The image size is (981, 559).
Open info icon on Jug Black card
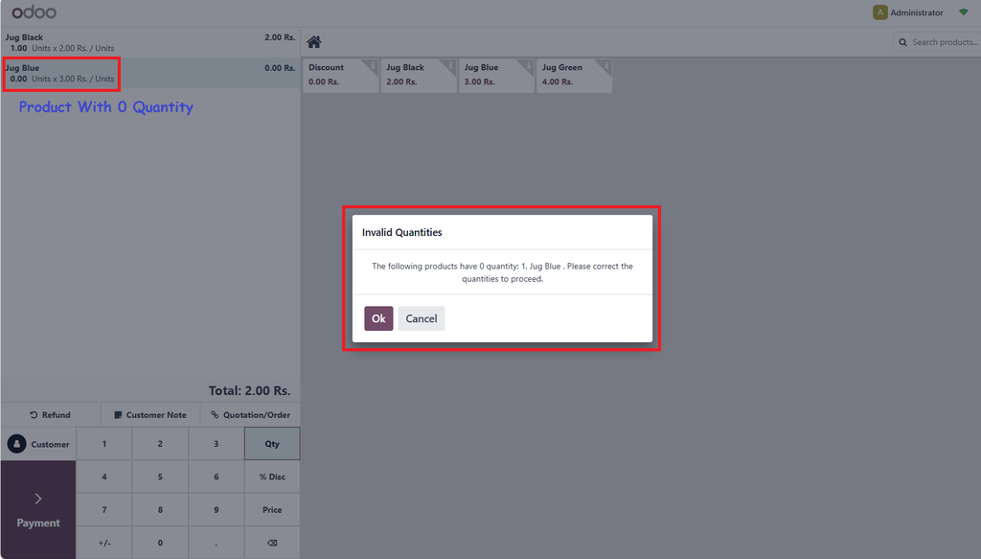[x=450, y=65]
